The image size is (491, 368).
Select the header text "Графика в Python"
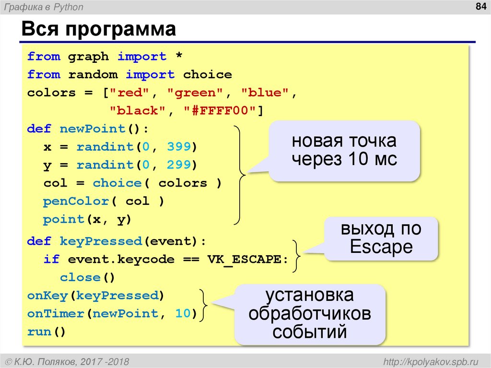point(43,7)
